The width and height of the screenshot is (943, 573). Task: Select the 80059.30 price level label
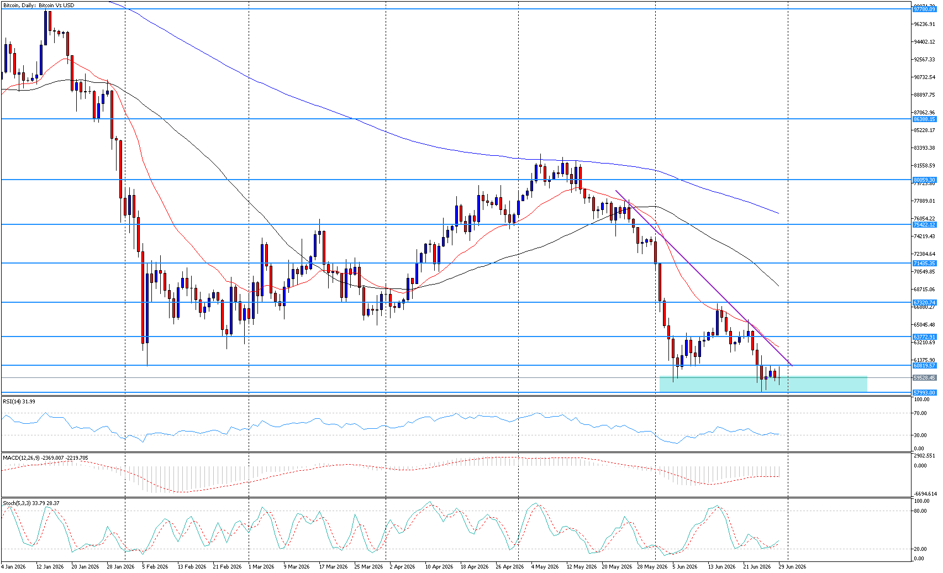tap(924, 180)
